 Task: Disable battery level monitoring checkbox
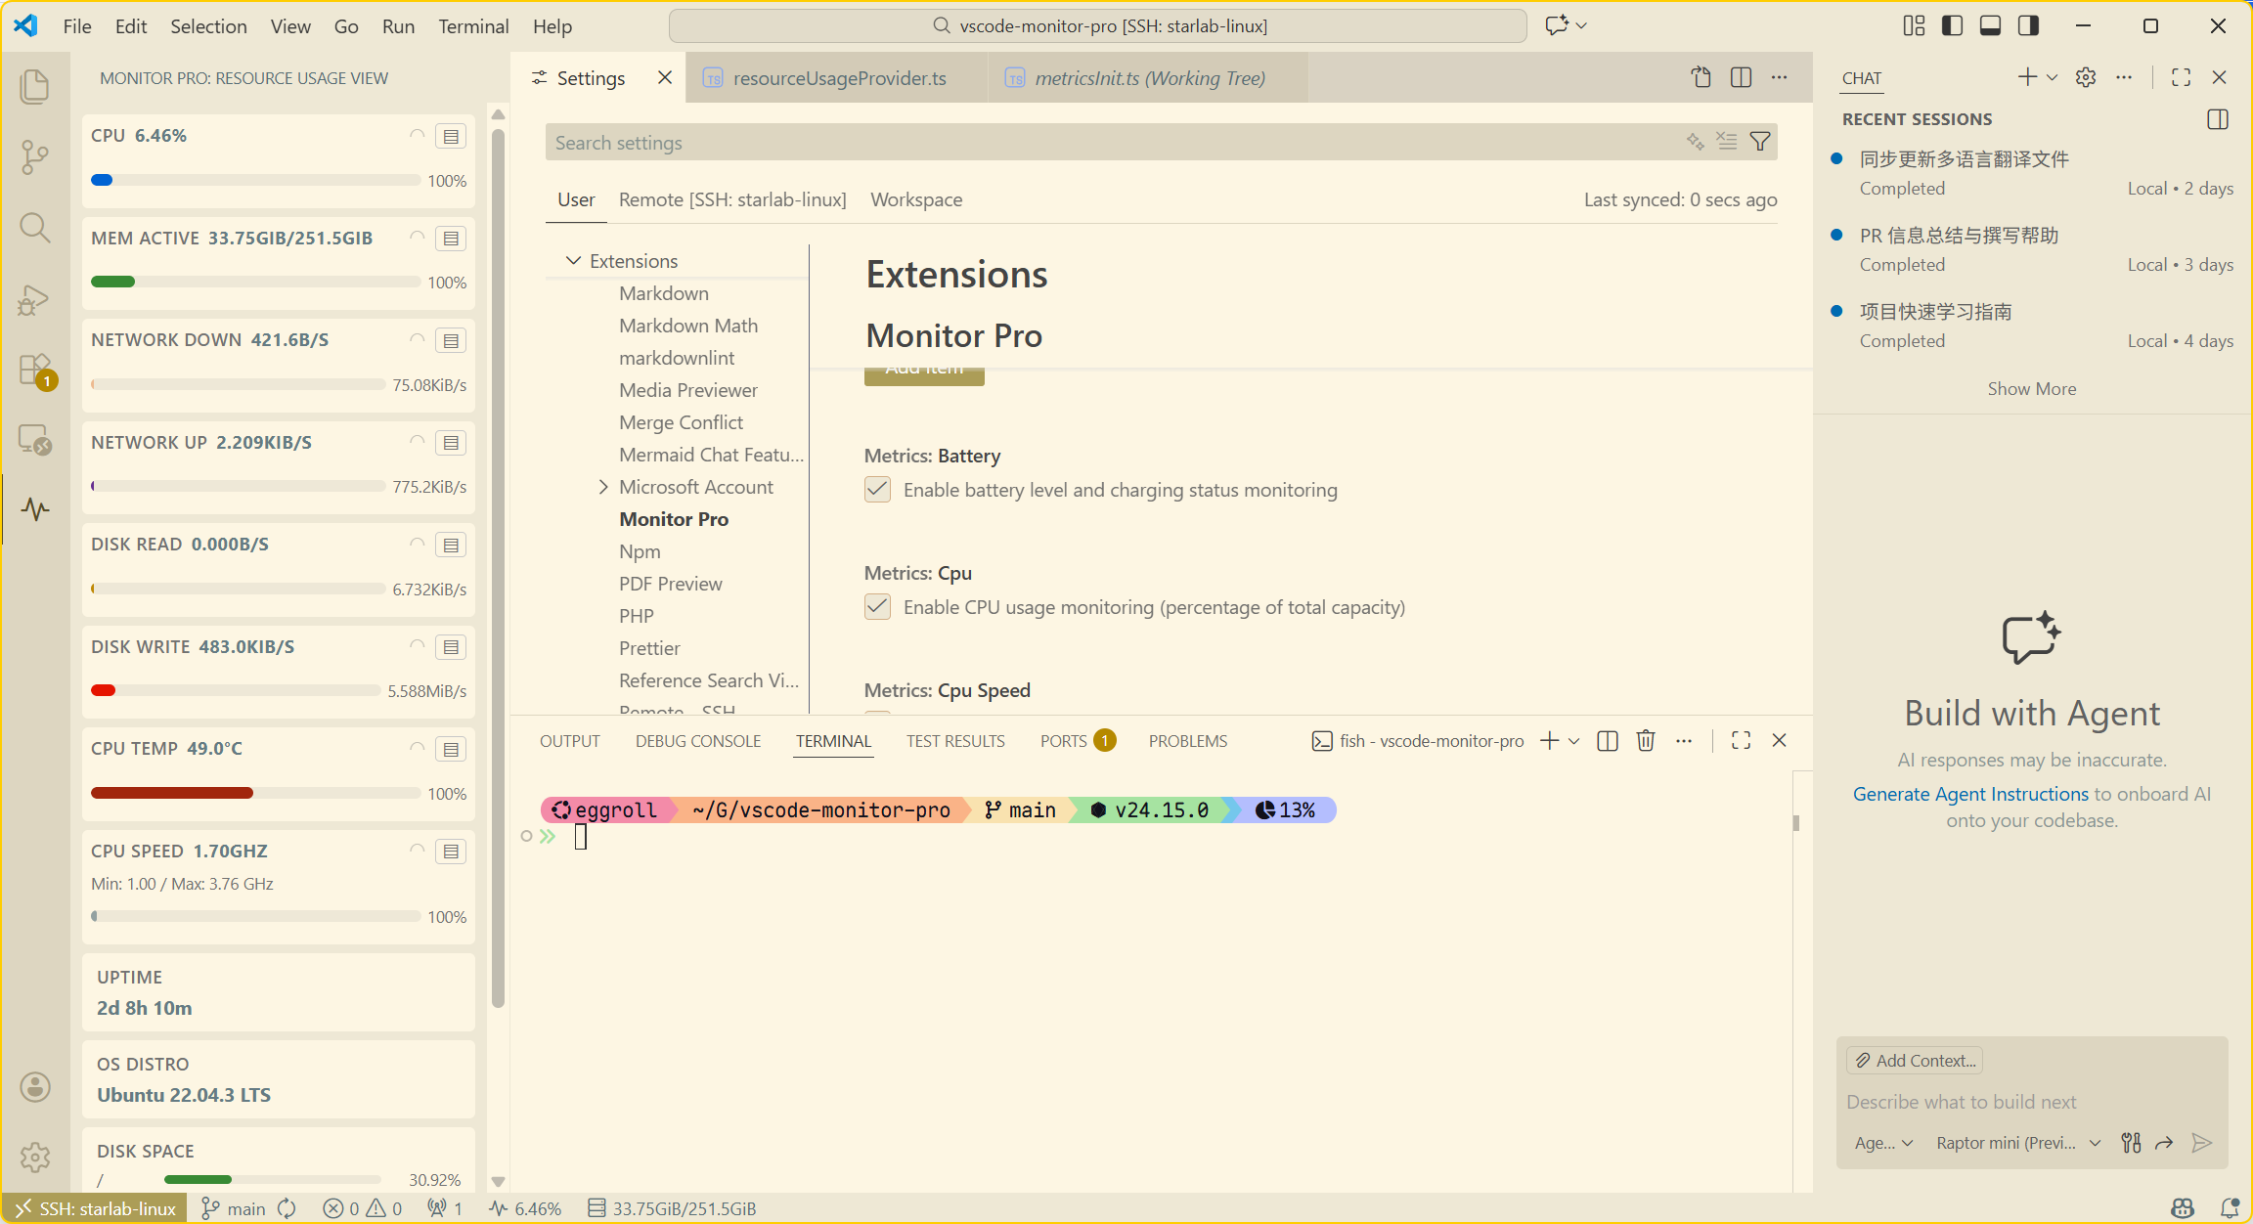point(877,490)
